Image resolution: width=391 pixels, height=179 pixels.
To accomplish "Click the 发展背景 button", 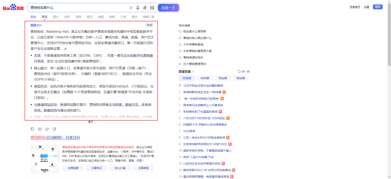I will [73, 168].
